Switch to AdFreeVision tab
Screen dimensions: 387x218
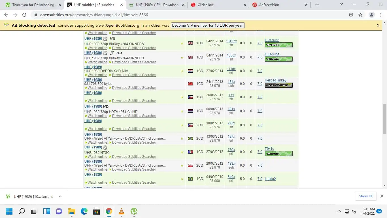tap(280, 5)
